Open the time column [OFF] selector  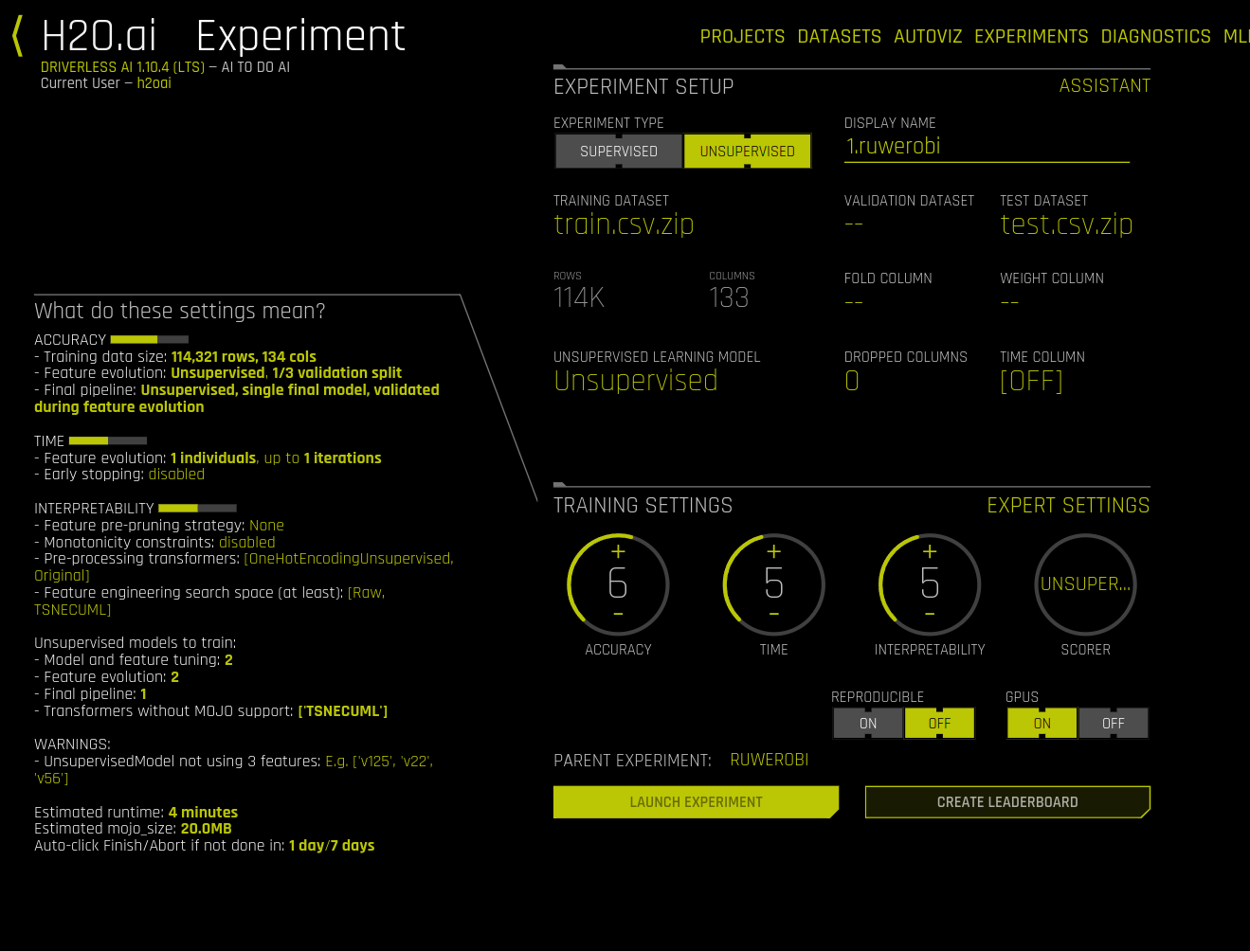pyautogui.click(x=1031, y=381)
